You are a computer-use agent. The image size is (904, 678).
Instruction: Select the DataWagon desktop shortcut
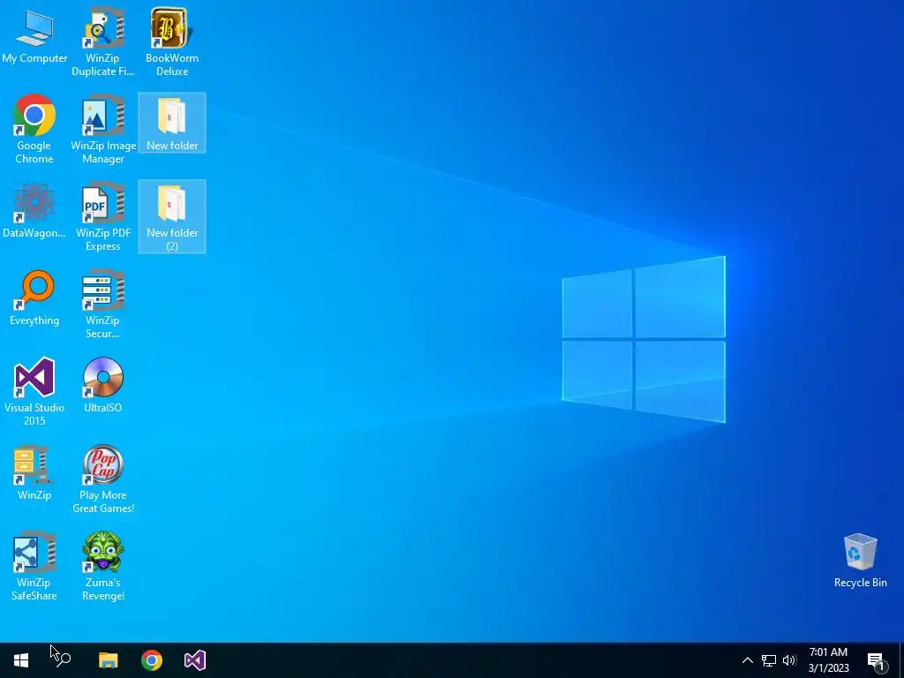point(34,210)
